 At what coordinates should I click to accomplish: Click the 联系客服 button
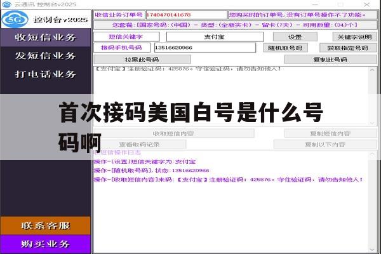point(46,225)
